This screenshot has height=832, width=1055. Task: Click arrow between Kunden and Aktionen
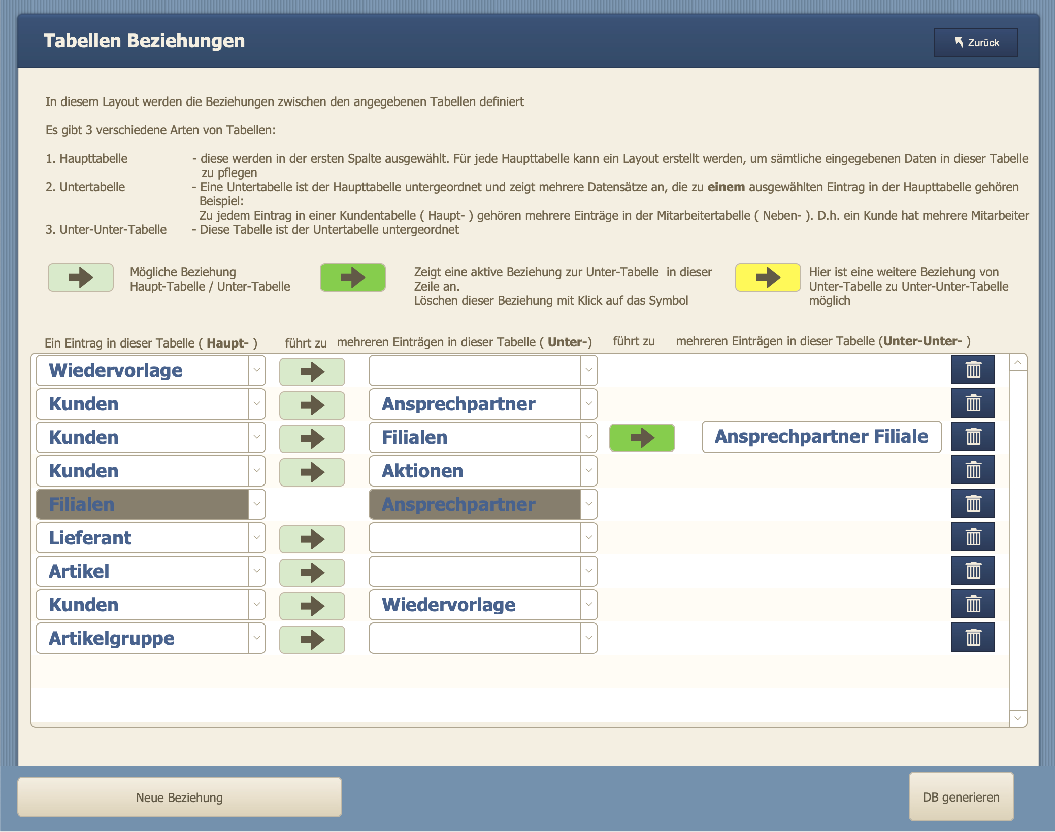click(312, 472)
